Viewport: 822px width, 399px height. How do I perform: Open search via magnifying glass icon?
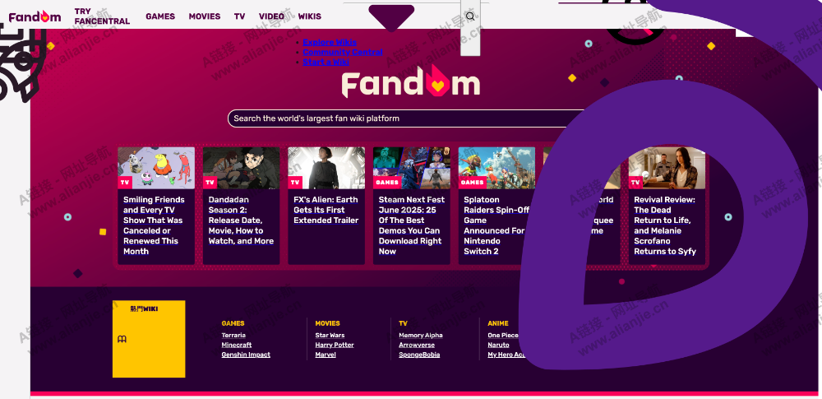pos(470,16)
